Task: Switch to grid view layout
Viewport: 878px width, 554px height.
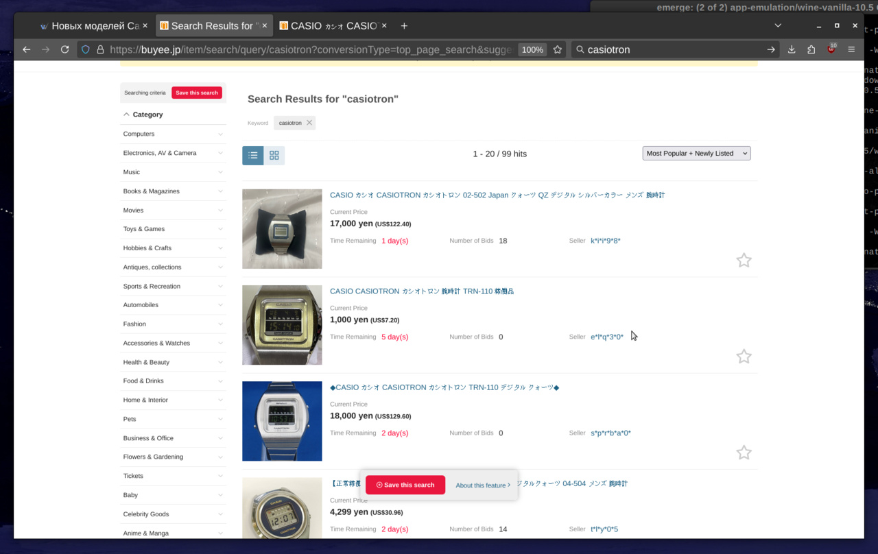Action: pos(274,156)
